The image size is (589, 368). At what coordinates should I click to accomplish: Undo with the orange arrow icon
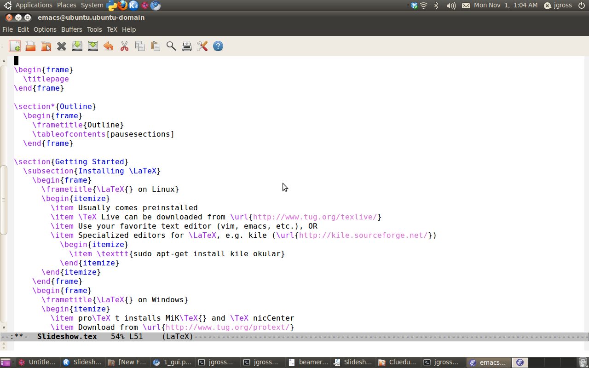click(109, 46)
